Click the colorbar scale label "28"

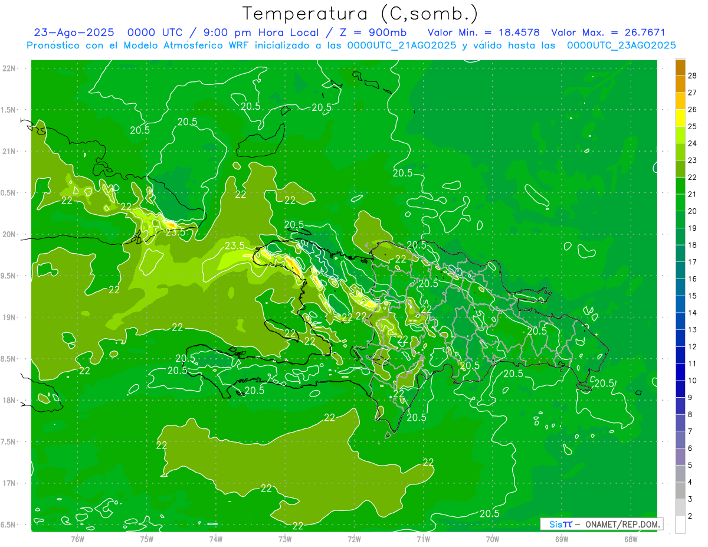(x=693, y=76)
